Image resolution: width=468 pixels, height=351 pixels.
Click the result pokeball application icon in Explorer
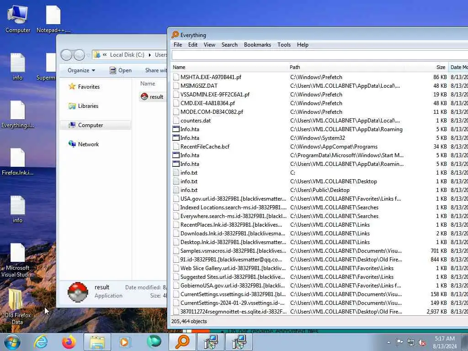[x=144, y=97]
